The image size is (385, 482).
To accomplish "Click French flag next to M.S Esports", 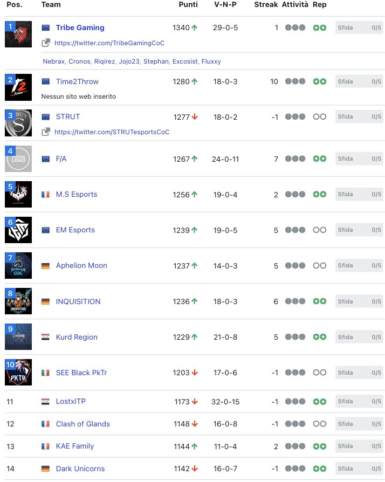I will (x=45, y=194).
